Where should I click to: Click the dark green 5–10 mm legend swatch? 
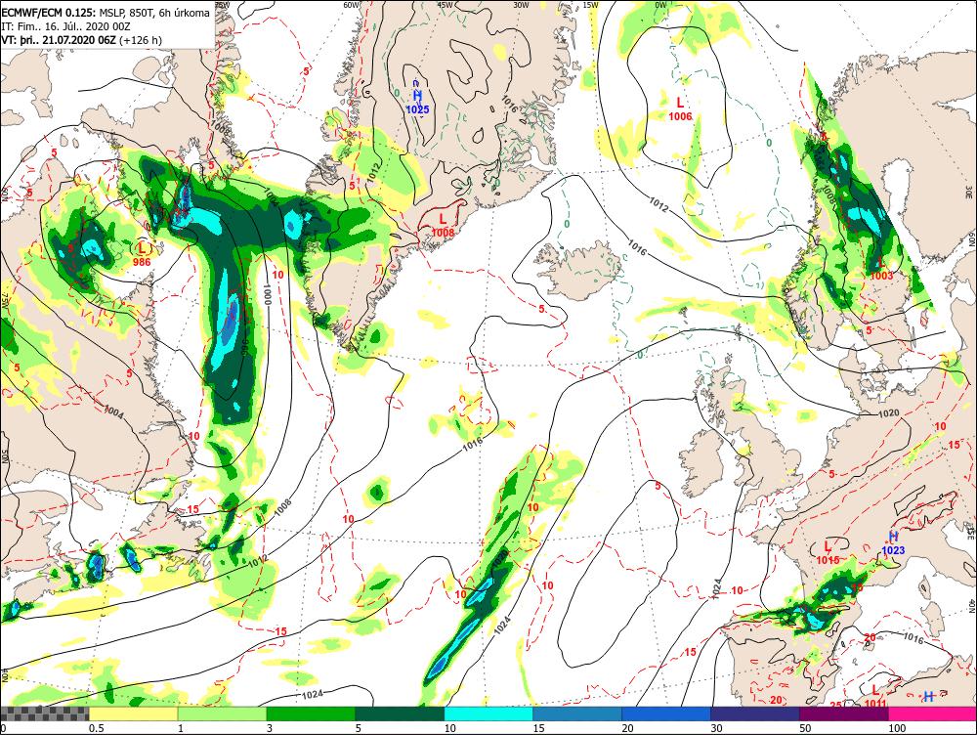click(400, 713)
